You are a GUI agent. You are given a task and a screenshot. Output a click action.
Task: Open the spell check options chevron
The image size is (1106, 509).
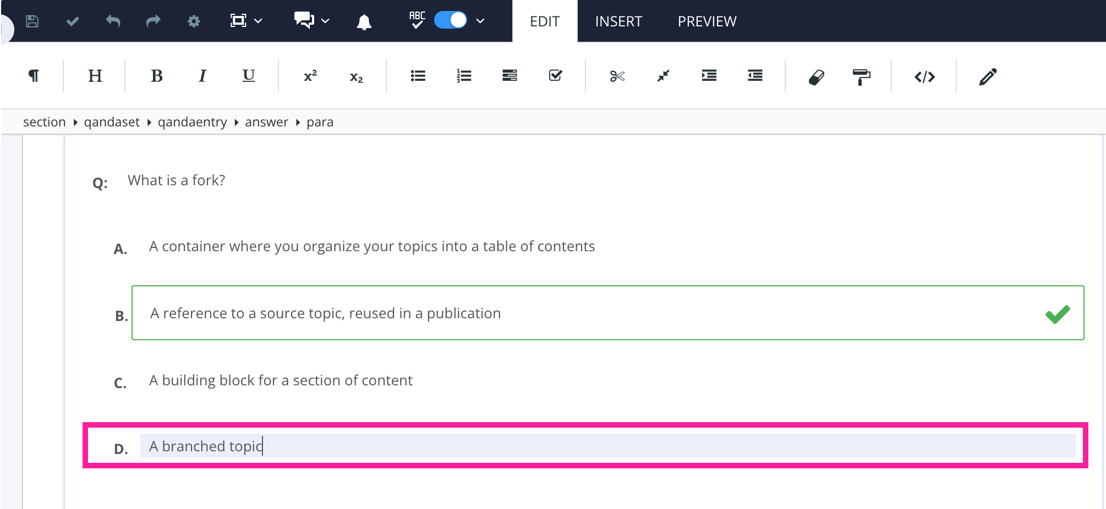(479, 21)
